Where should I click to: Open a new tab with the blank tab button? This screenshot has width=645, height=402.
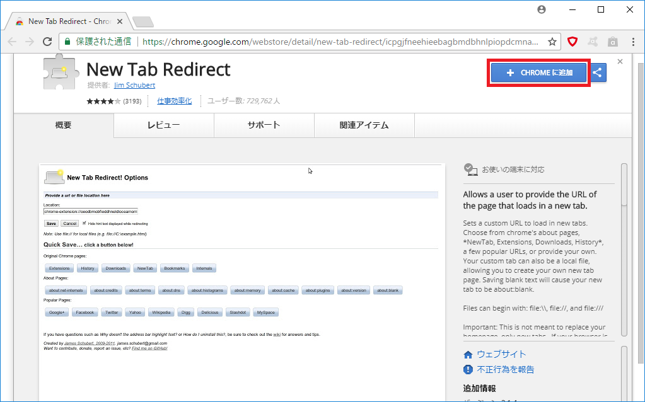pos(143,22)
